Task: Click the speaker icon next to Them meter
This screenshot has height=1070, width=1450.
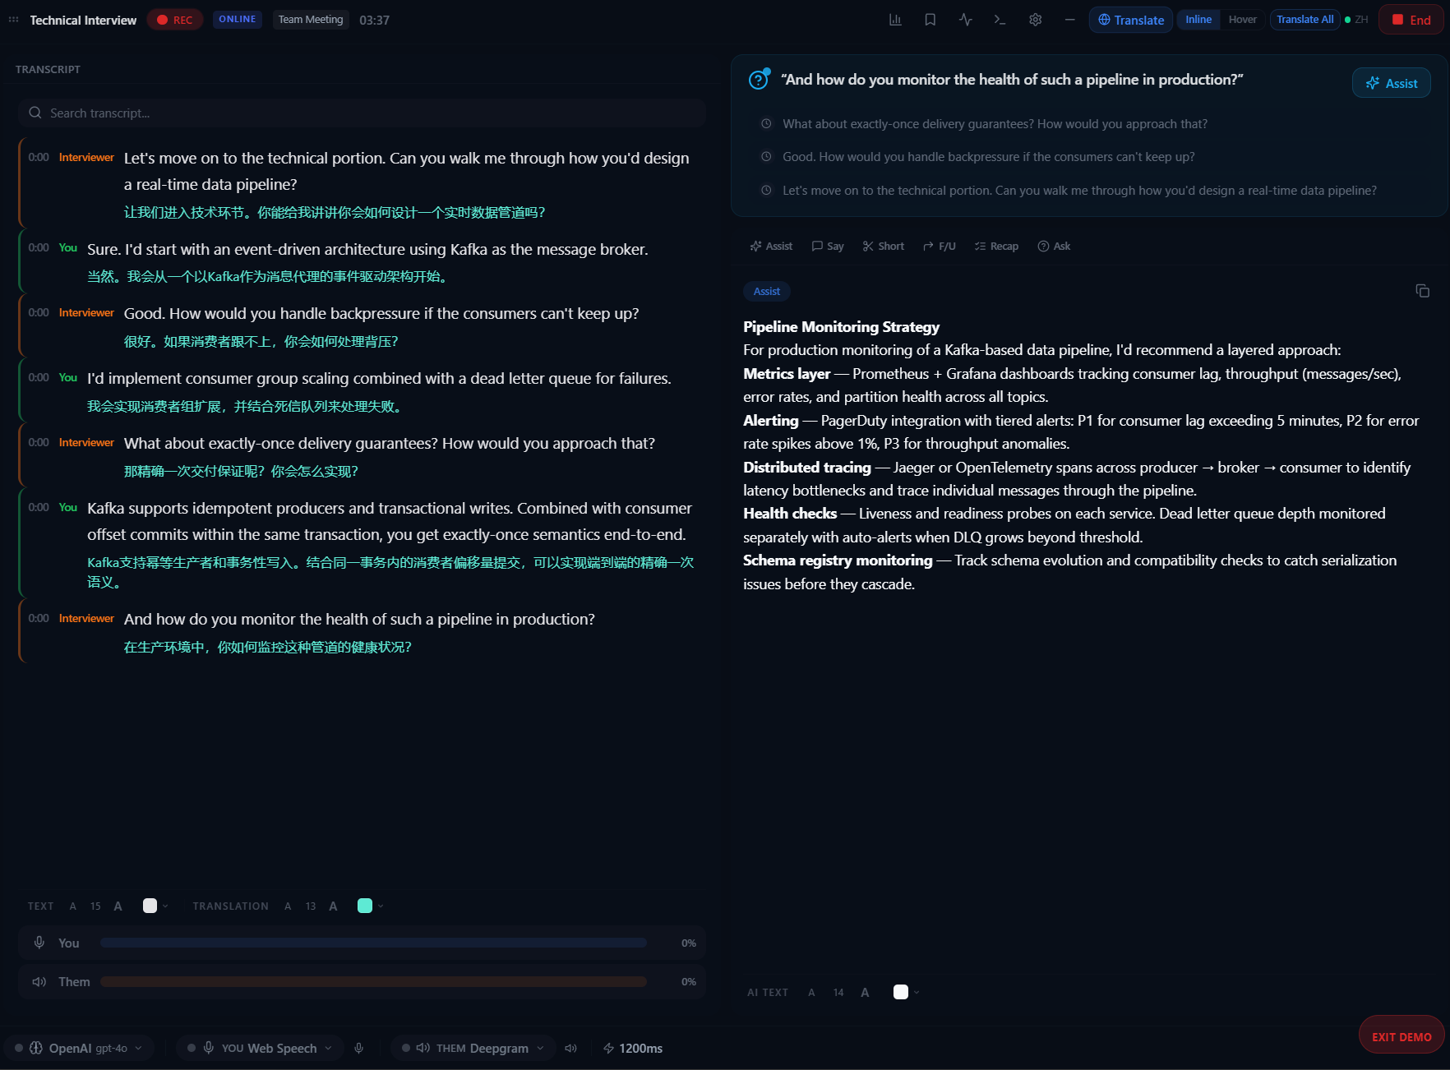Action: [x=39, y=981]
